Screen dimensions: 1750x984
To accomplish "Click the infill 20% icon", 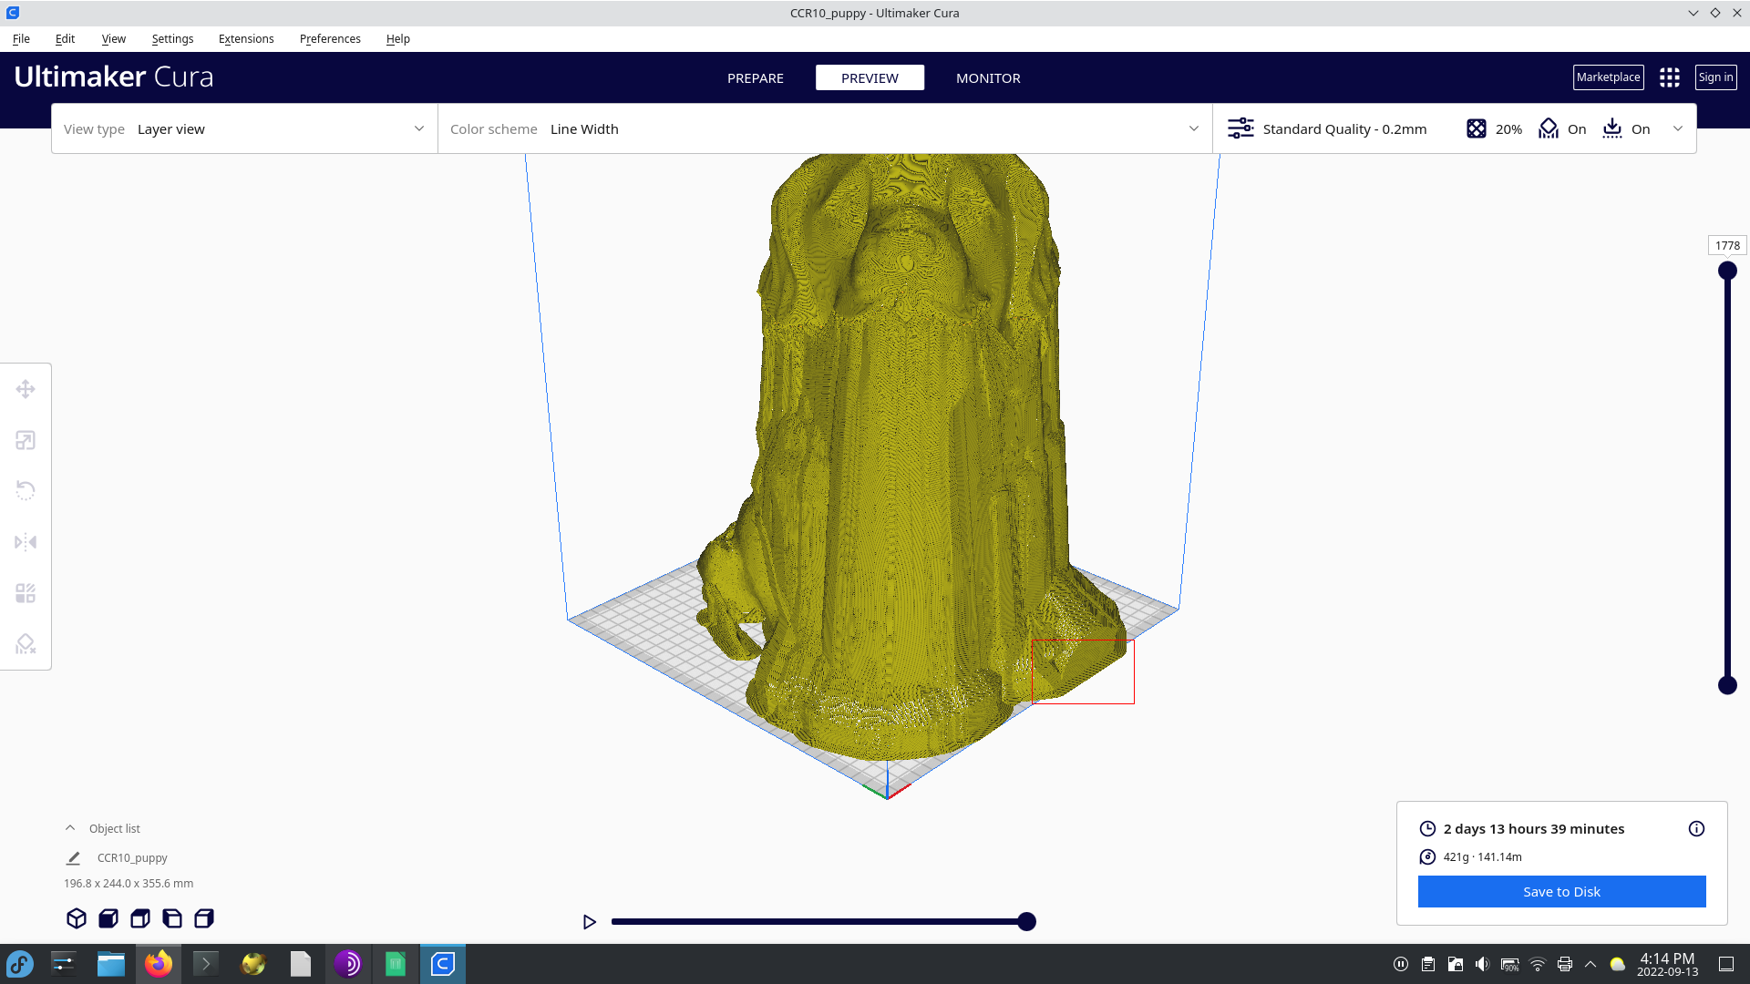I will [1477, 128].
